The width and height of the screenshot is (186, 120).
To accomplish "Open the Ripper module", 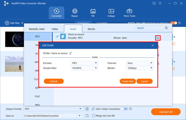I will [x=75, y=13].
